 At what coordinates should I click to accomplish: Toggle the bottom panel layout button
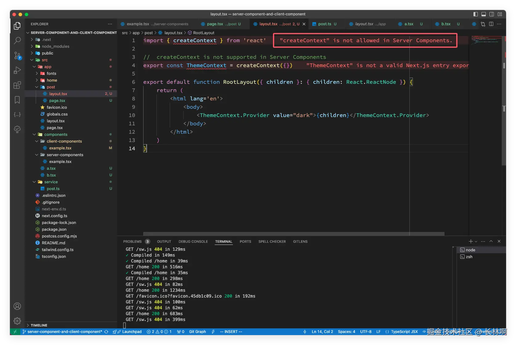tap(484, 14)
